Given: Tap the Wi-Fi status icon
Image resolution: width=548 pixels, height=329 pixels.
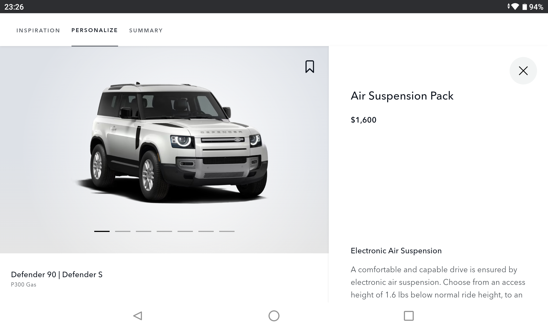Looking at the screenshot, I should [515, 7].
